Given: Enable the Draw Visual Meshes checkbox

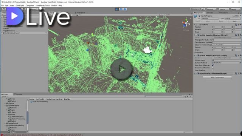Looking at the screenshot, I should tap(213, 68).
